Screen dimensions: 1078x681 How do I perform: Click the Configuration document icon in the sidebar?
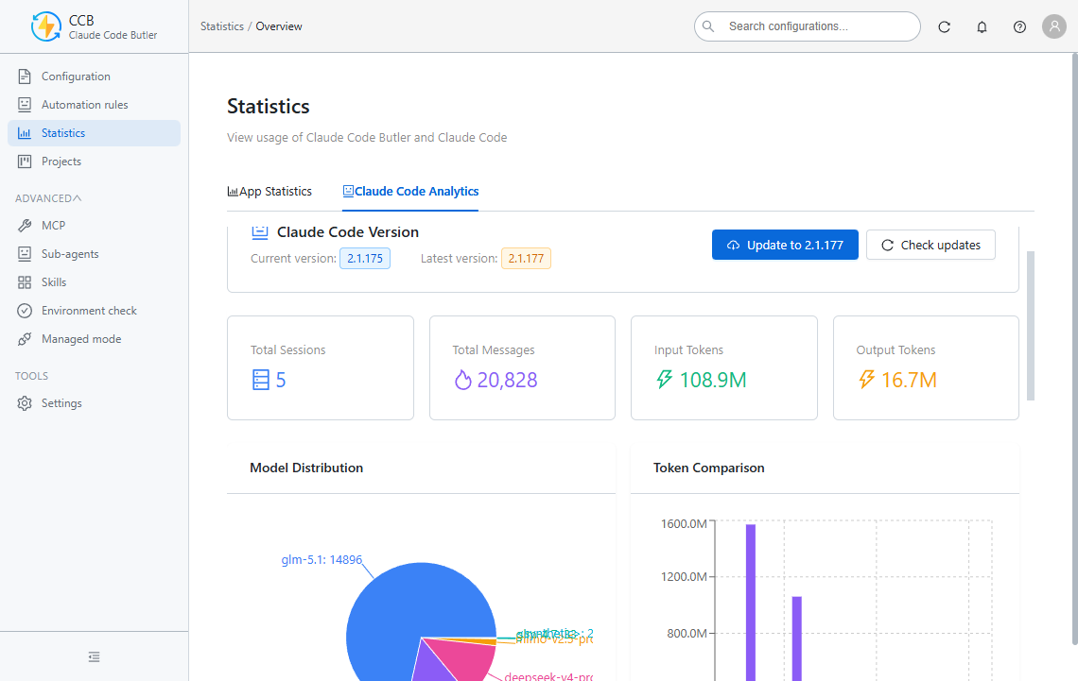[25, 77]
